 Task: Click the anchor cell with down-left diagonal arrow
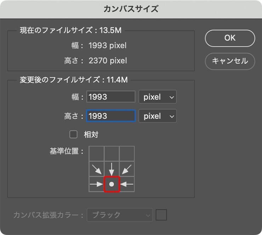pyautogui.click(x=127, y=169)
